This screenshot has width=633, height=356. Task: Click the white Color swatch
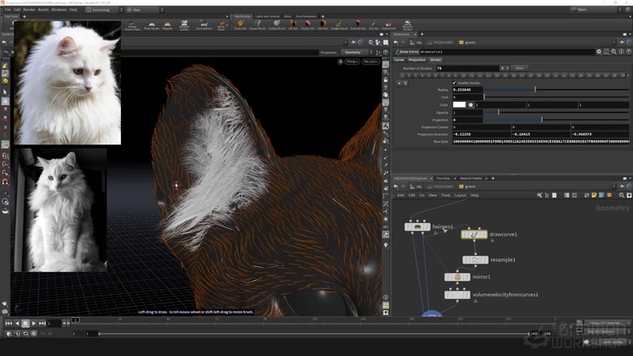pos(458,105)
